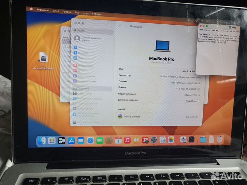Open Launchpad in the Dock
This screenshot has height=185, width=247.
(52, 141)
